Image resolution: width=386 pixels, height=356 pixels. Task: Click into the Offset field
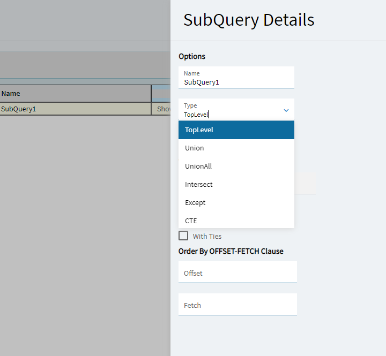(237, 273)
